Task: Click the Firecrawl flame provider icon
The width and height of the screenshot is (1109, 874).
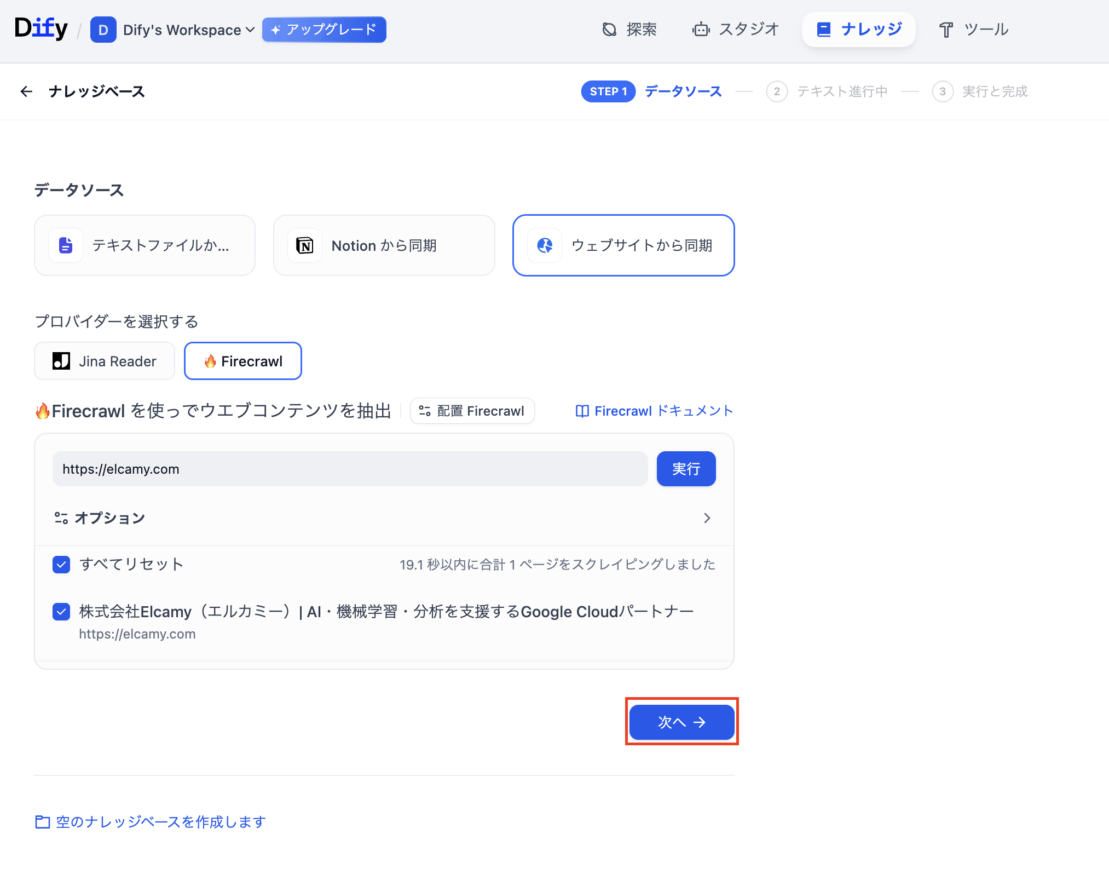Action: tap(210, 361)
